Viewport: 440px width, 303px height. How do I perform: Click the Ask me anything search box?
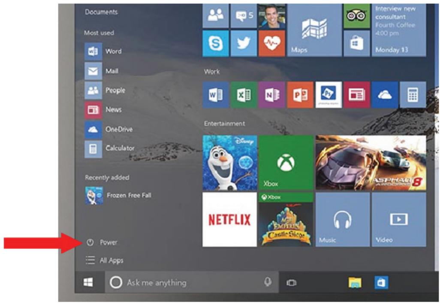pyautogui.click(x=192, y=282)
